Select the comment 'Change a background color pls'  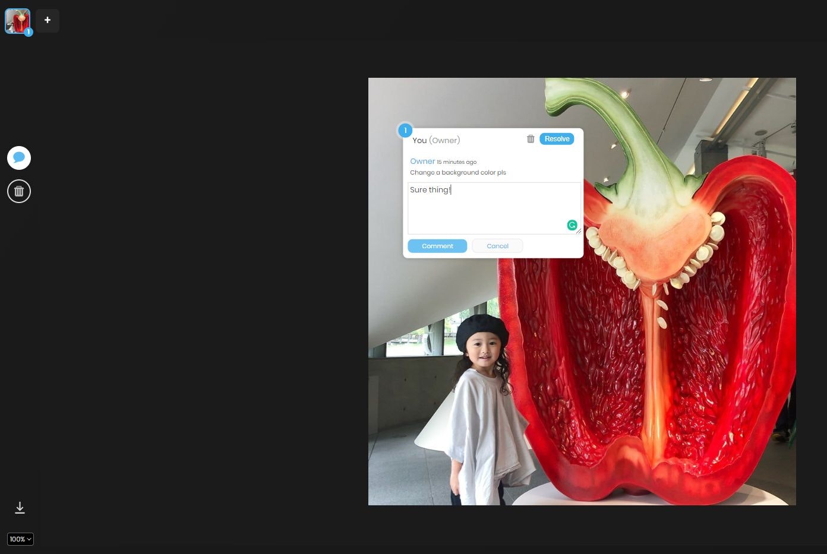[457, 172]
